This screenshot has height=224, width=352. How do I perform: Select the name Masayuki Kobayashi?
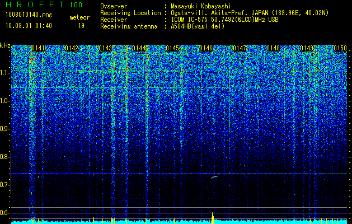201,6
